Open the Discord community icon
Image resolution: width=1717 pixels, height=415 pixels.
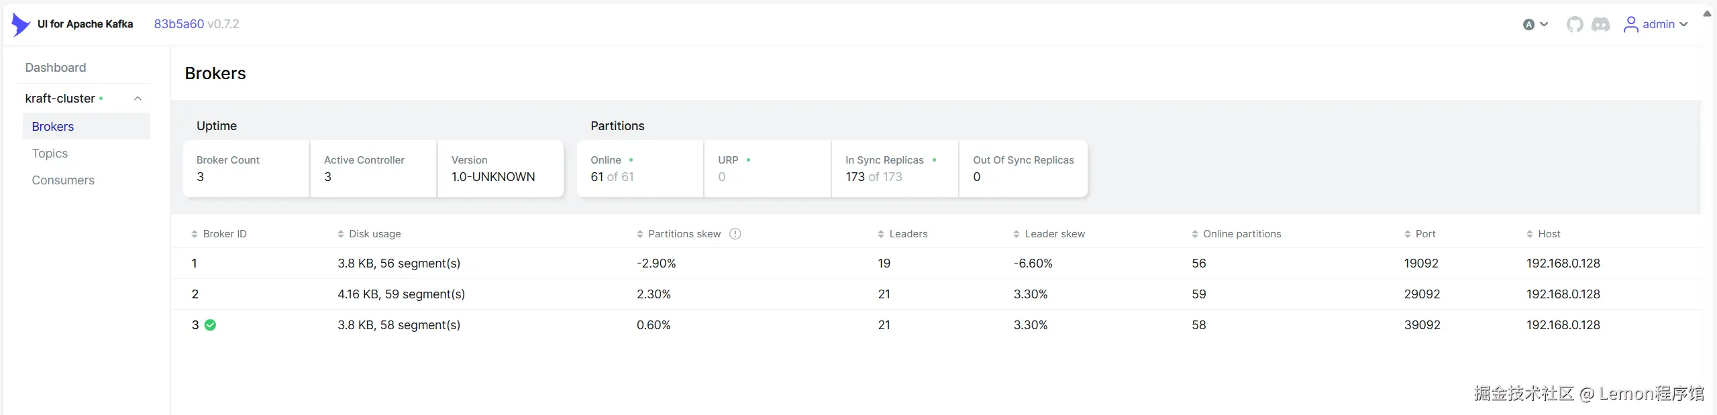coord(1600,25)
